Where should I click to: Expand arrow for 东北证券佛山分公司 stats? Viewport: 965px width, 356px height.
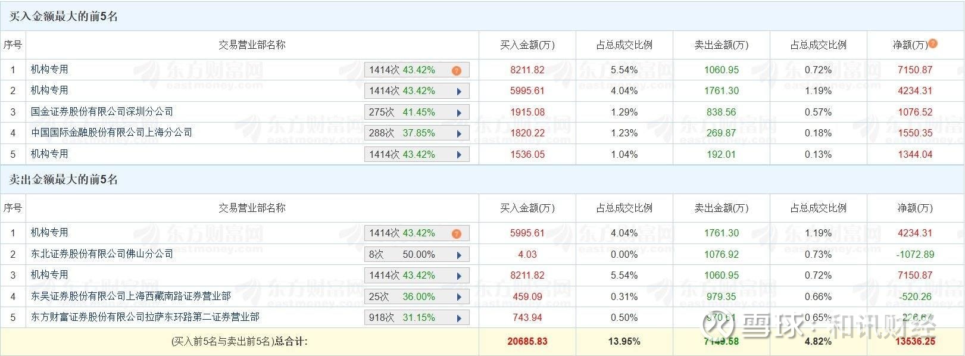(x=459, y=255)
